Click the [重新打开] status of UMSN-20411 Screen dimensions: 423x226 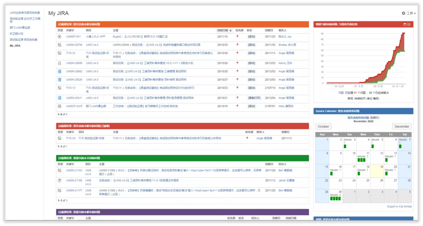(x=255, y=98)
